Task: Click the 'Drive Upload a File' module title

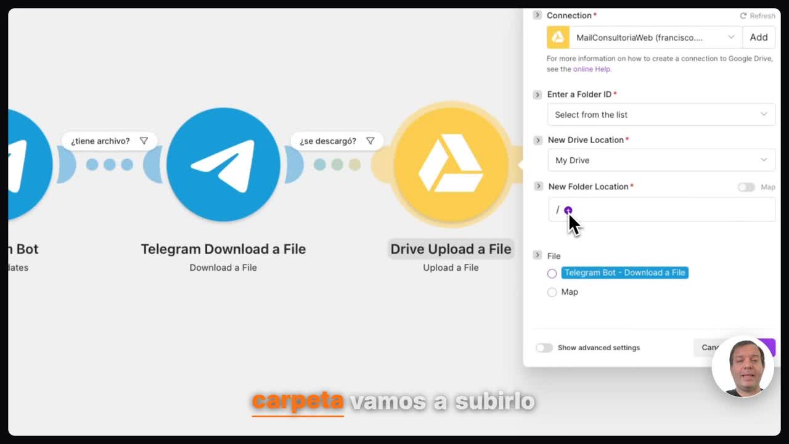Action: tap(451, 249)
